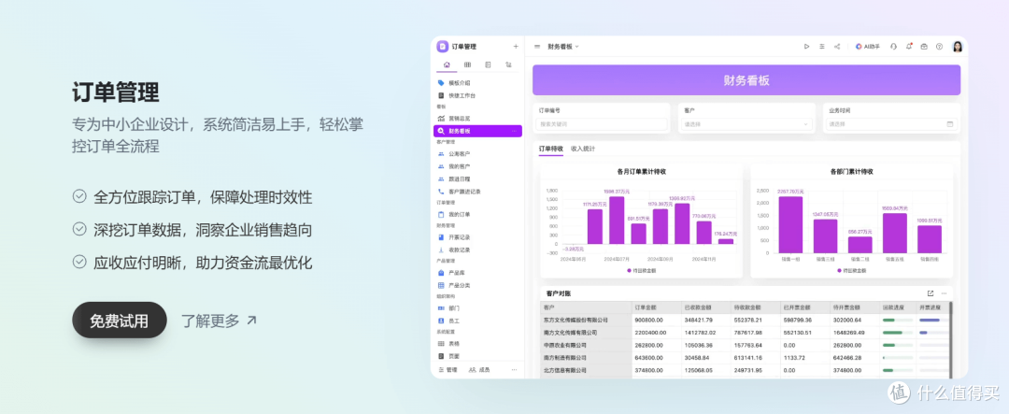Toggle sidebar with hamburger menu icon
This screenshot has height=414, width=1009.
pyautogui.click(x=537, y=47)
